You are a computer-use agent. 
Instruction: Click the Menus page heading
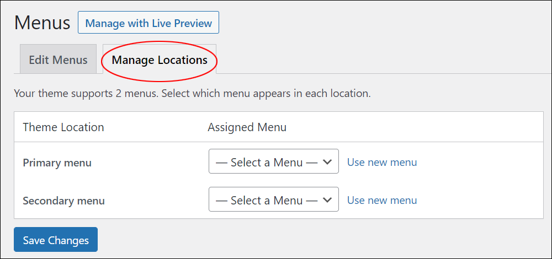(43, 23)
